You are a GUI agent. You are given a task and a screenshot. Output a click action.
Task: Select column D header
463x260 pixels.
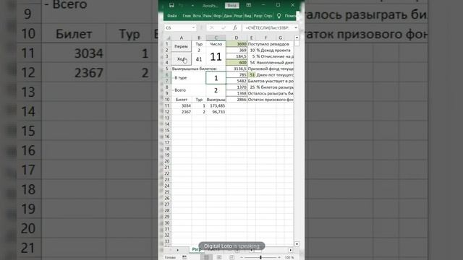[237, 38]
